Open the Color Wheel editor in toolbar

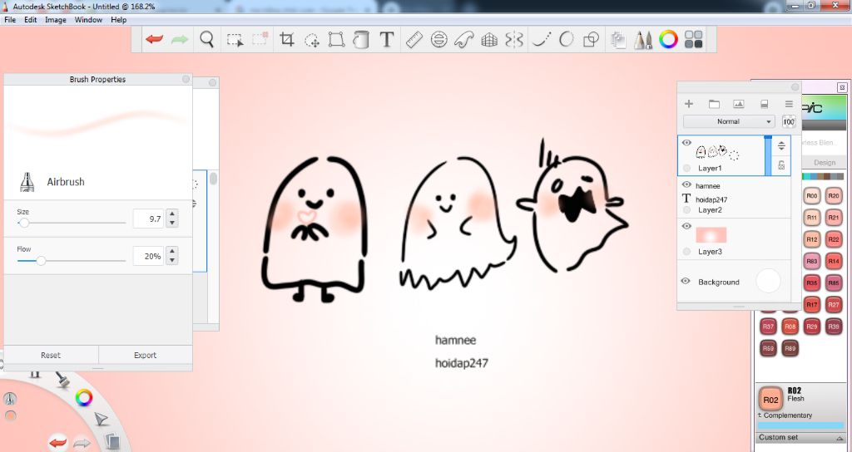(x=668, y=39)
